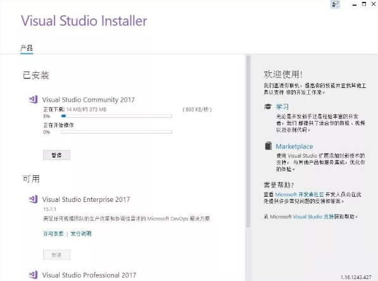Click the graduation cap icon beside 学习
The image size is (378, 281).
(x=268, y=106)
